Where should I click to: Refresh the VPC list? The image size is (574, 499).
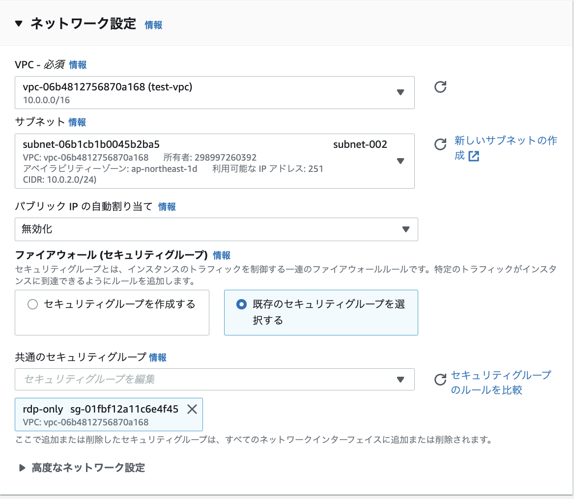coord(440,86)
